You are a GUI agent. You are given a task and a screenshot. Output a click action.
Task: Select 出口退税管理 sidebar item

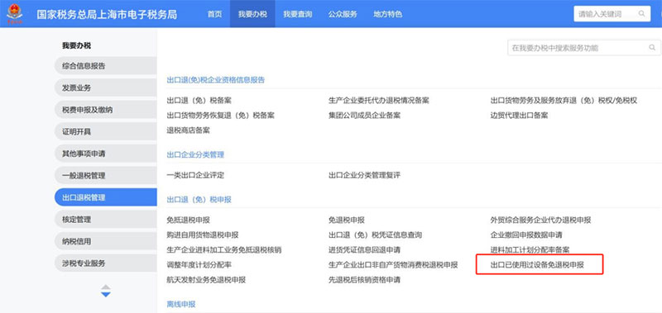click(x=106, y=197)
